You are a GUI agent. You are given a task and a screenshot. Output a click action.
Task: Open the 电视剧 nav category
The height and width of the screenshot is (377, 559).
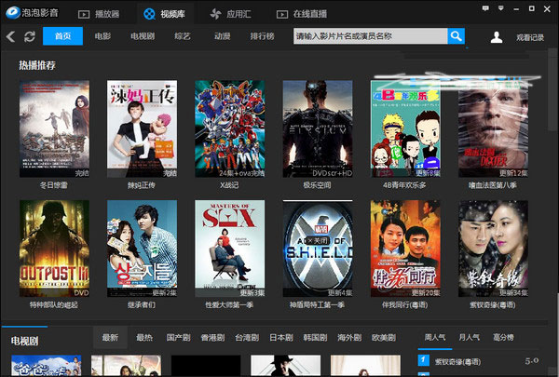pyautogui.click(x=143, y=36)
